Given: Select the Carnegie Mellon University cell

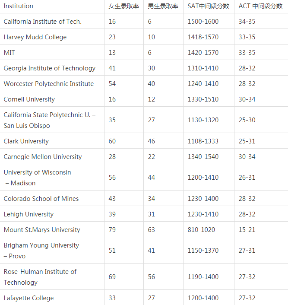Looking at the screenshot, I should point(43,157).
